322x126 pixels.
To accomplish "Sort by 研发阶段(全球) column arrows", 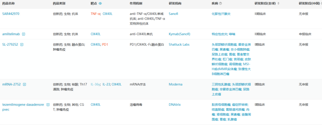I will click(x=278, y=4).
